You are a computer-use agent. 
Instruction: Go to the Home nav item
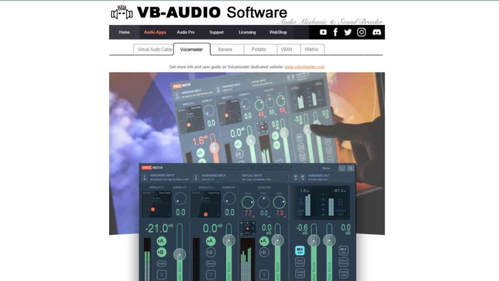[124, 32]
